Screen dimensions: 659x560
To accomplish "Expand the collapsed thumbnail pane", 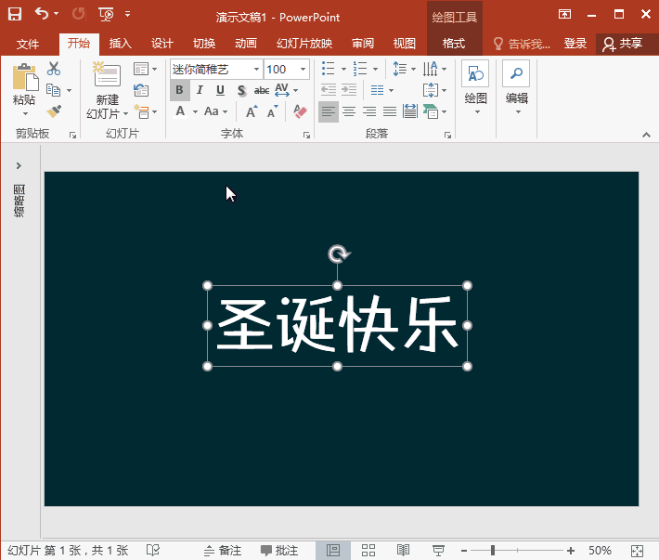I will (x=19, y=165).
